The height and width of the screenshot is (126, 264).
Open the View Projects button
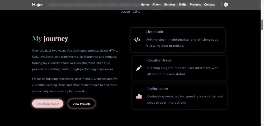tap(82, 104)
